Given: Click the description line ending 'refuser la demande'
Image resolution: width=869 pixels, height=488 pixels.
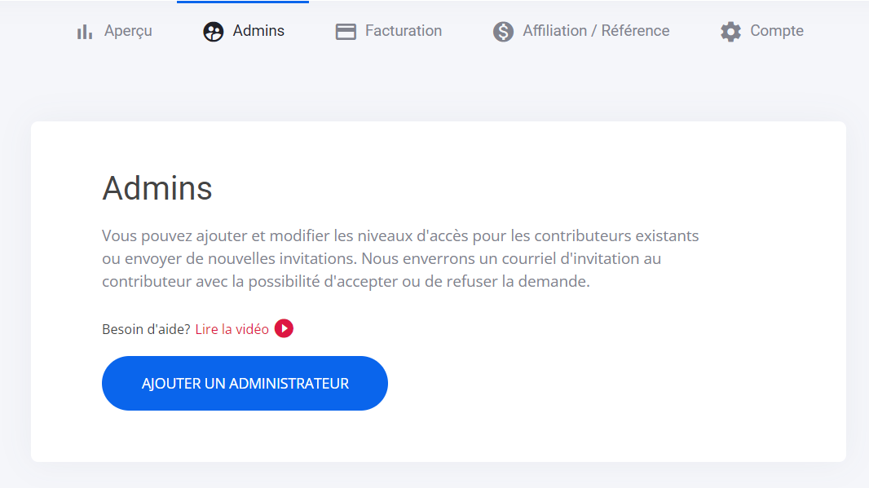Looking at the screenshot, I should click(345, 281).
